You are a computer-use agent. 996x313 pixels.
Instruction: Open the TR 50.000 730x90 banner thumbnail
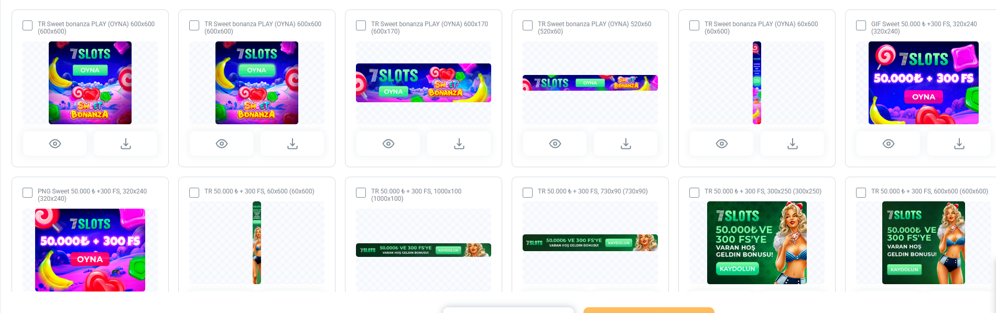pyautogui.click(x=590, y=243)
